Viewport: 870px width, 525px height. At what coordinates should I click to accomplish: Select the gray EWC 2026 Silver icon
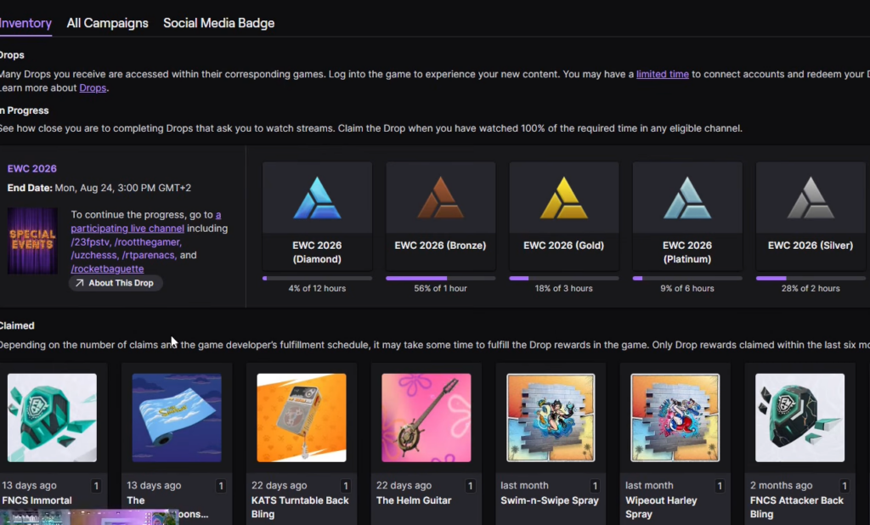click(811, 198)
